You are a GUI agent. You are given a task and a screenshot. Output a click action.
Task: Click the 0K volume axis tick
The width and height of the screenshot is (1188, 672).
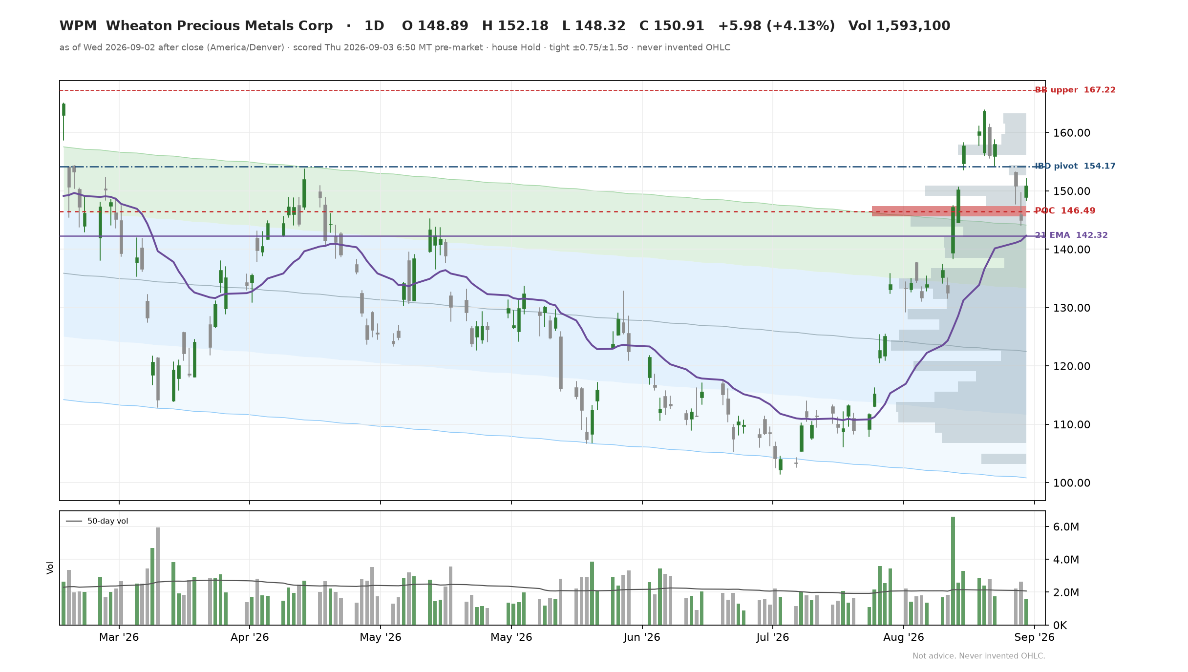pyautogui.click(x=1060, y=626)
